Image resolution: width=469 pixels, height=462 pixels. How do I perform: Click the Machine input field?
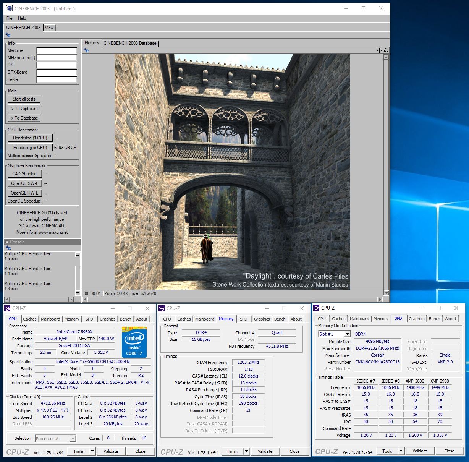[57, 50]
